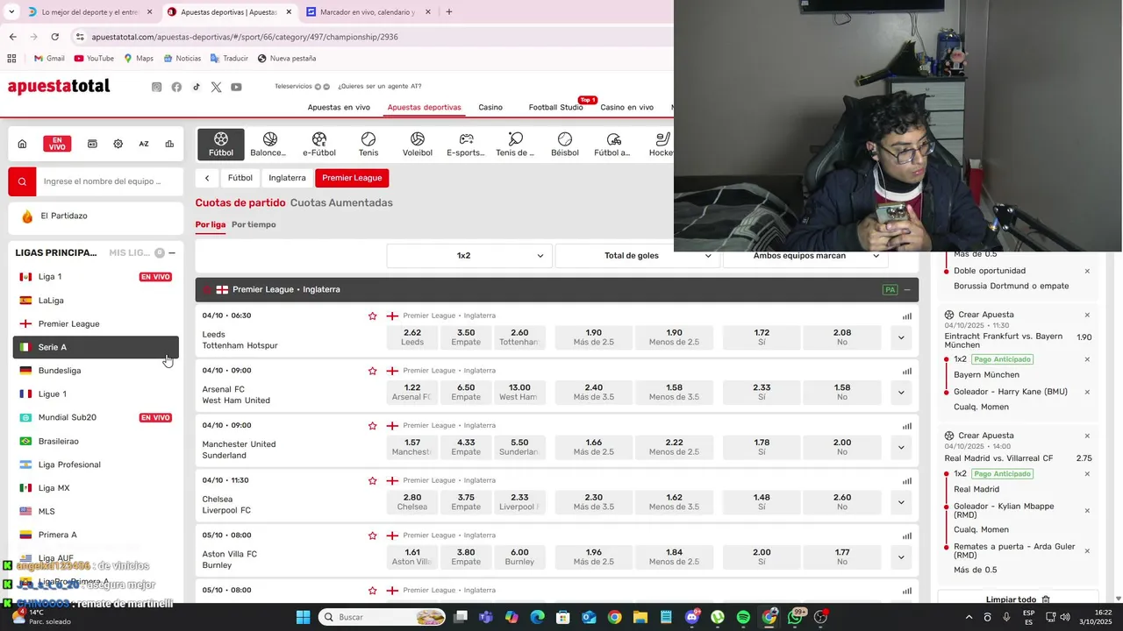Open the Casino menu item

click(490, 107)
